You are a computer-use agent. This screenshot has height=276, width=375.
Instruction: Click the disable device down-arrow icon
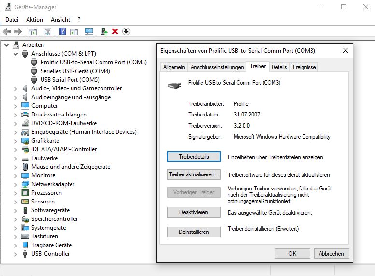[x=126, y=31]
